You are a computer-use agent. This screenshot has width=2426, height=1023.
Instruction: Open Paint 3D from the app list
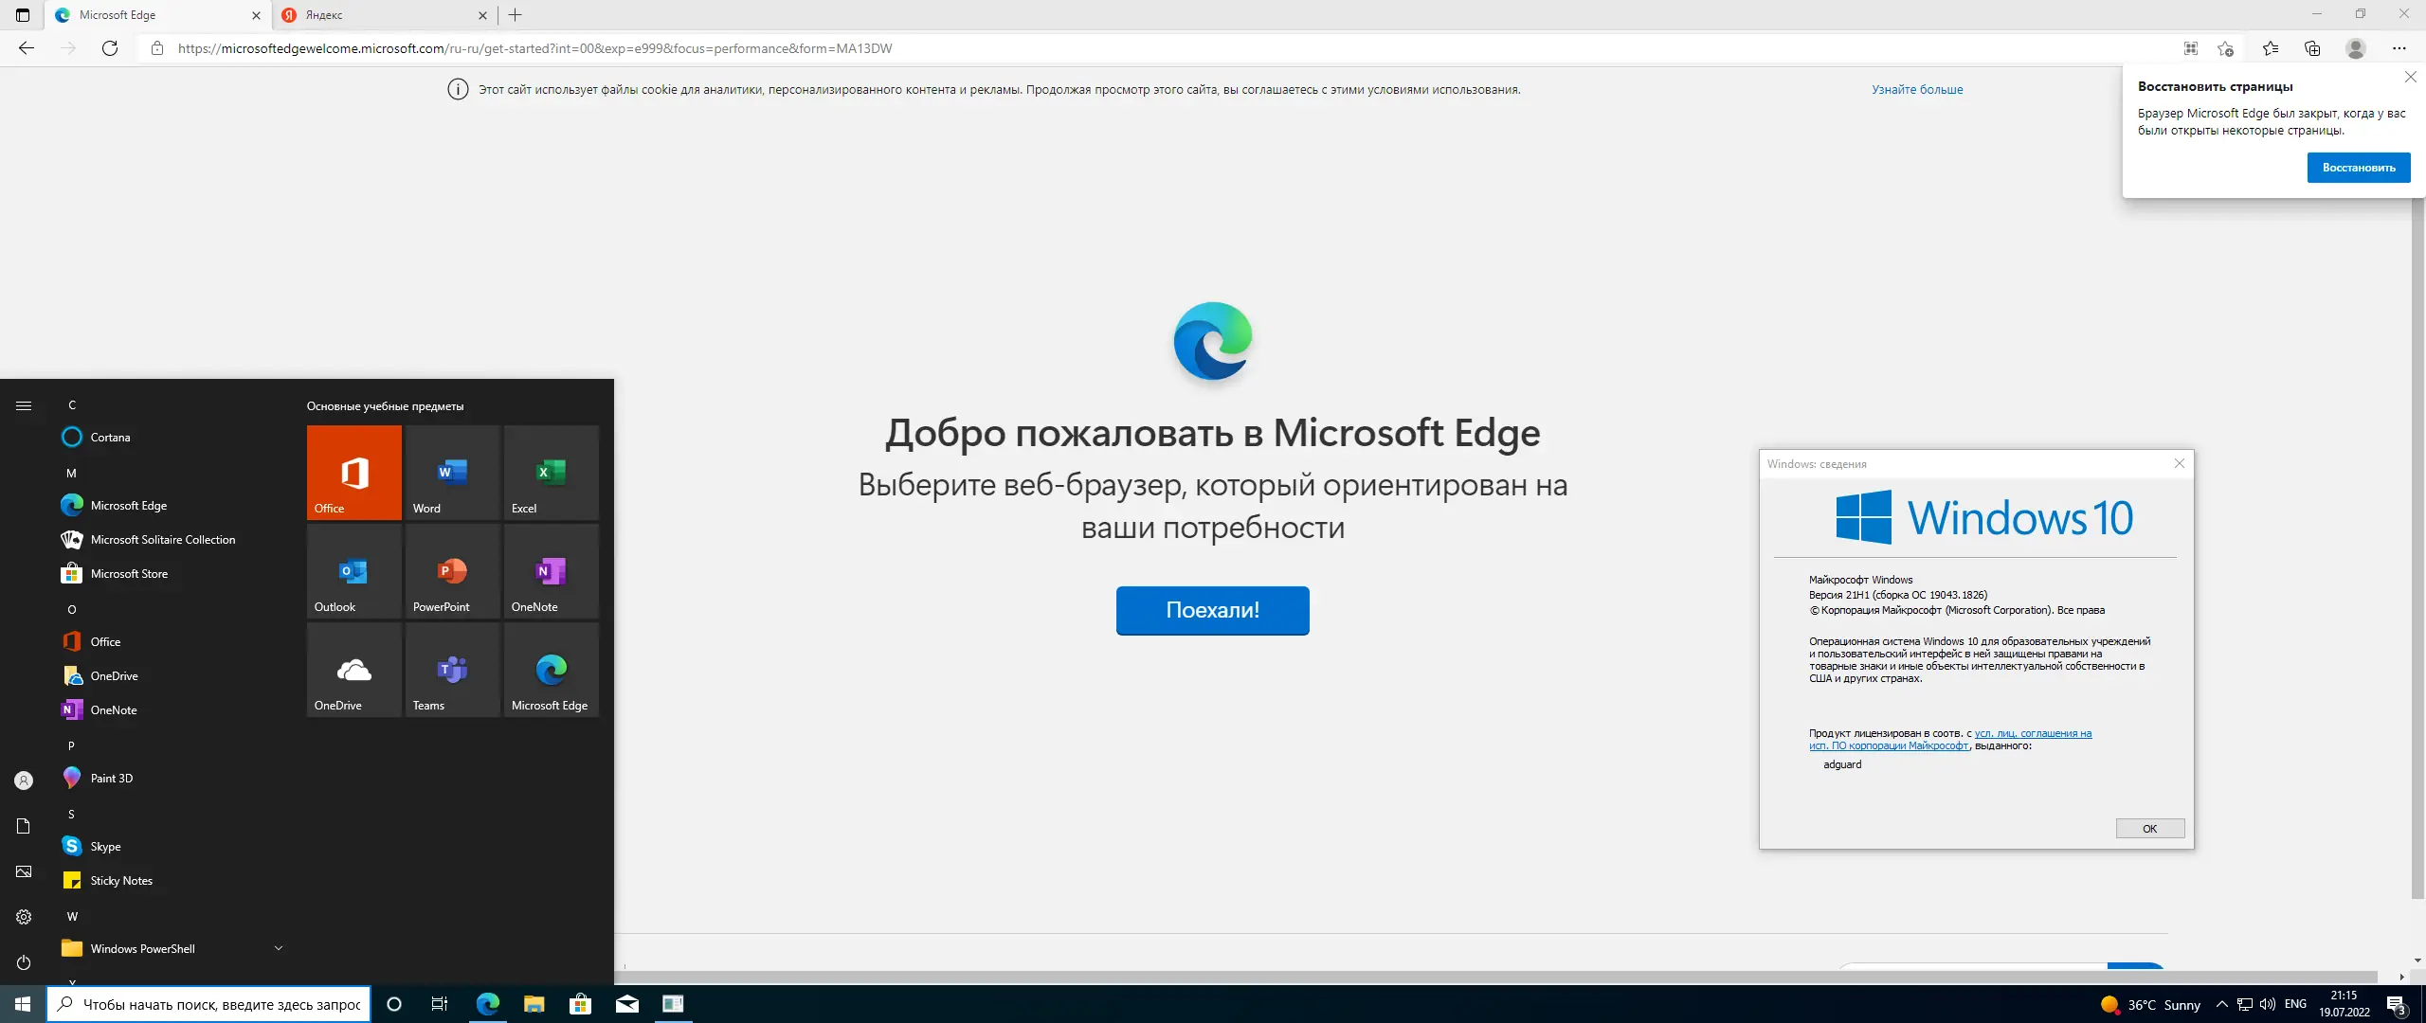pos(112,778)
